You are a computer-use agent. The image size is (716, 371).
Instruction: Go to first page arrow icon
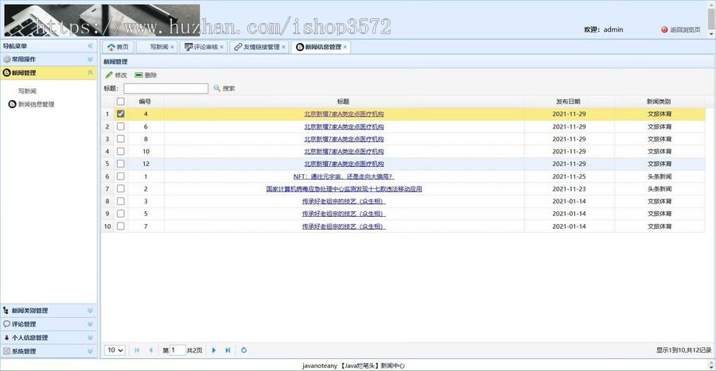click(x=137, y=350)
